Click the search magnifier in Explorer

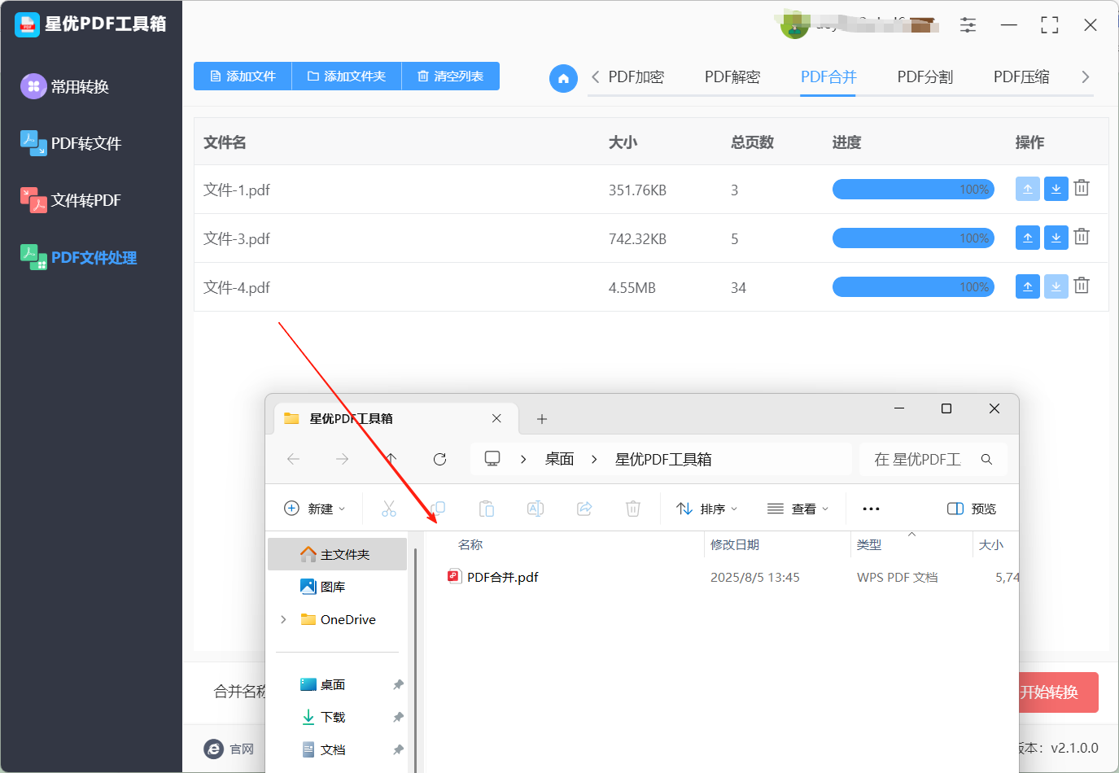(x=986, y=459)
